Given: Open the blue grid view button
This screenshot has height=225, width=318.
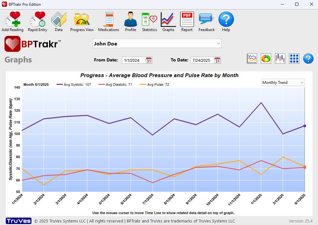Looking at the screenshot, I should pyautogui.click(x=294, y=59).
